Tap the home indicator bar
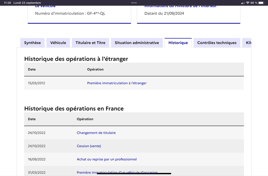 click(x=134, y=173)
